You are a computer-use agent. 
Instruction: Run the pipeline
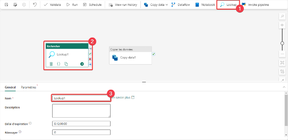pyautogui.click(x=72, y=5)
